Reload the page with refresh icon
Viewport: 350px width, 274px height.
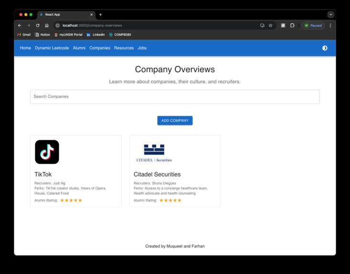point(38,25)
